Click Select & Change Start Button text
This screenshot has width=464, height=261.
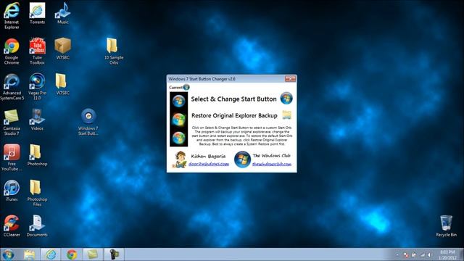point(233,99)
